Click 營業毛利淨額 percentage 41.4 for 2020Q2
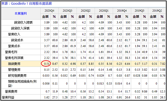Image resolution: width=167 pixels, height=101 pixels. tap(91, 58)
